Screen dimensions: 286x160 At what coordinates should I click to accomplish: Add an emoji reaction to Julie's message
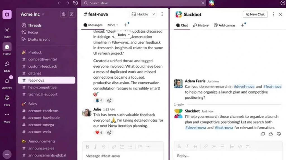[x=109, y=132]
